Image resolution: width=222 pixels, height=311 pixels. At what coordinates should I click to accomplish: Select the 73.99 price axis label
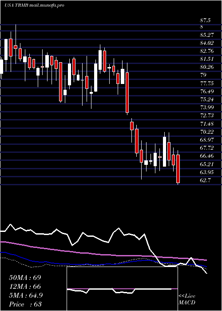(x=207, y=108)
